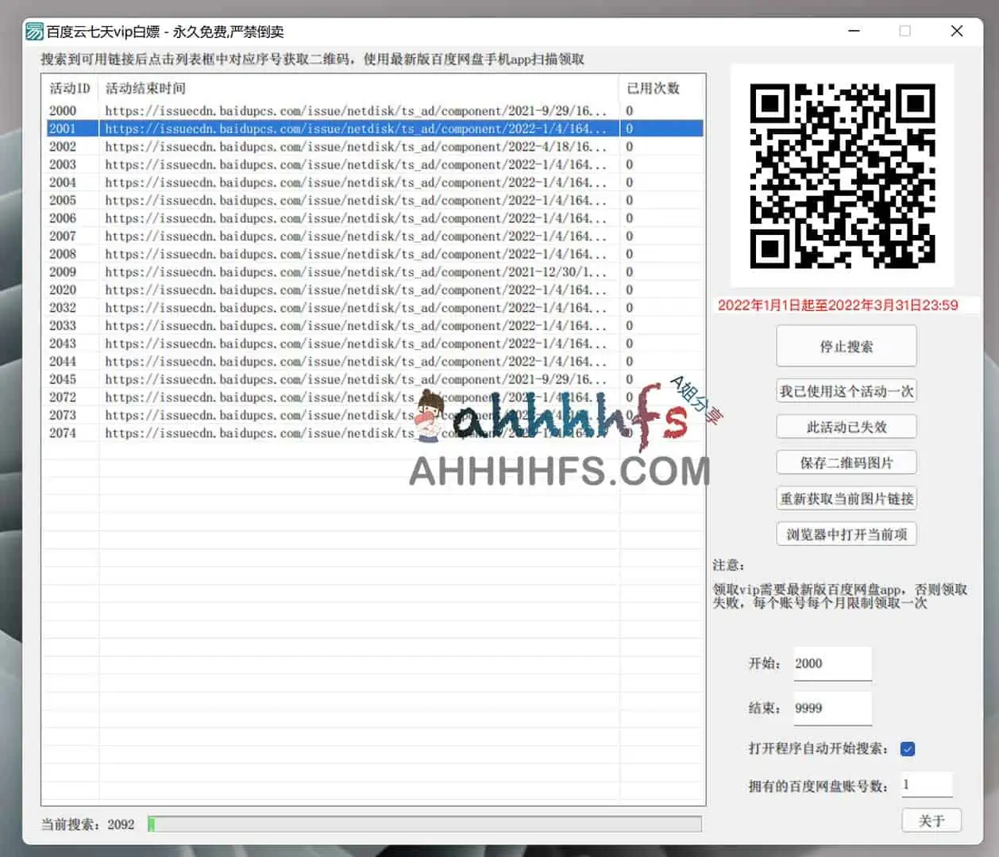
Task: Click the 结束 input field showing 9999
Action: [831, 708]
